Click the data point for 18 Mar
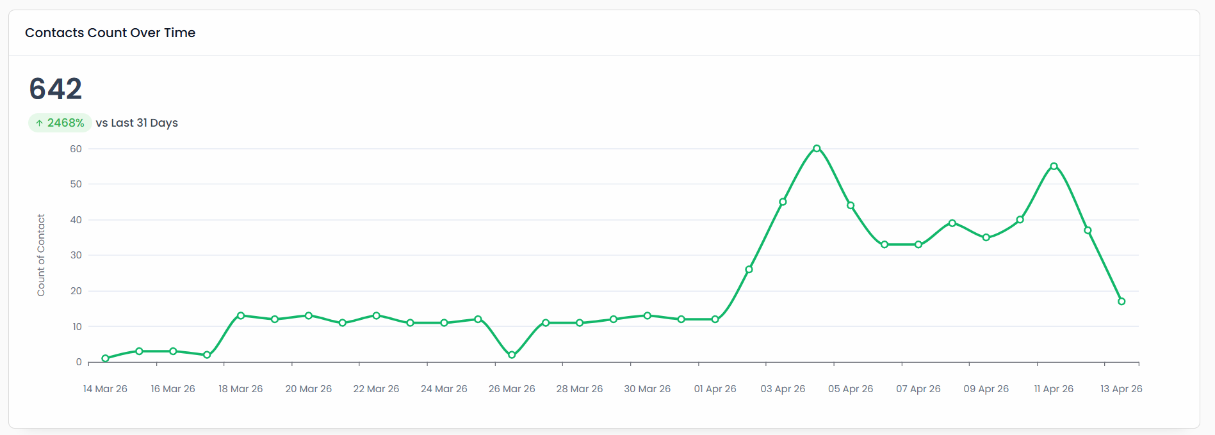 point(241,315)
